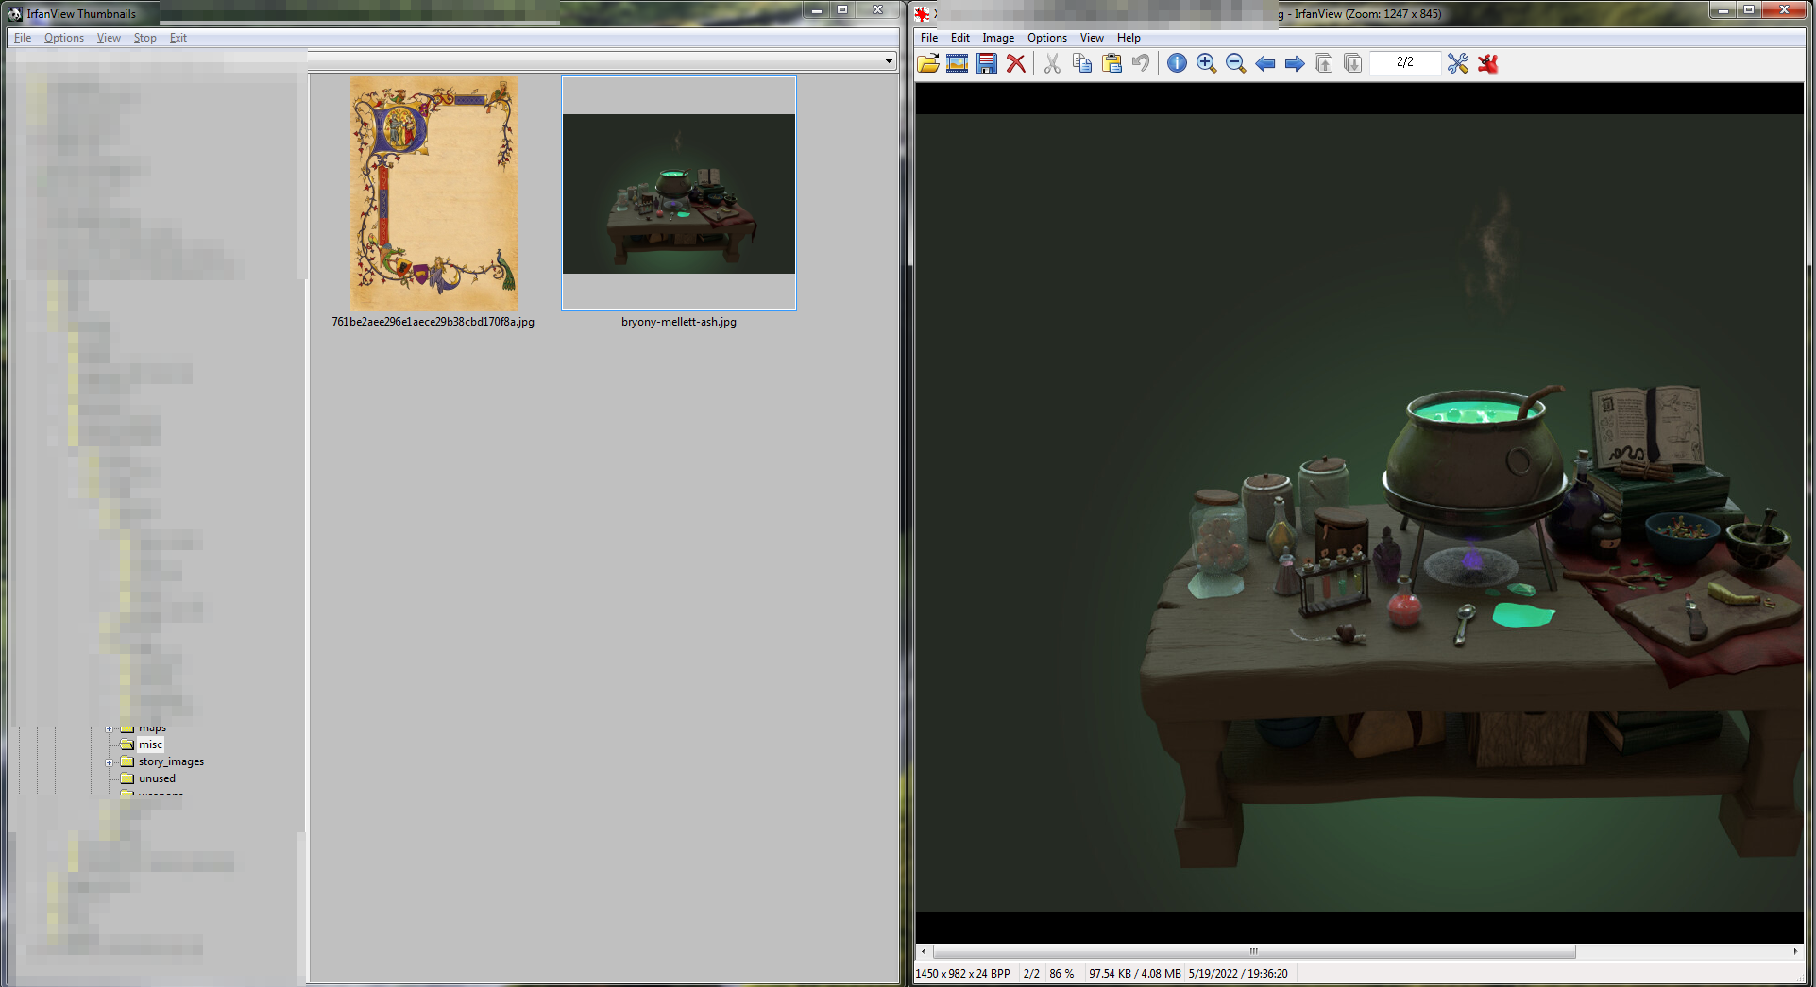1816x987 pixels.
Task: Minimize the IrfanView viewer window
Action: coord(1723,9)
